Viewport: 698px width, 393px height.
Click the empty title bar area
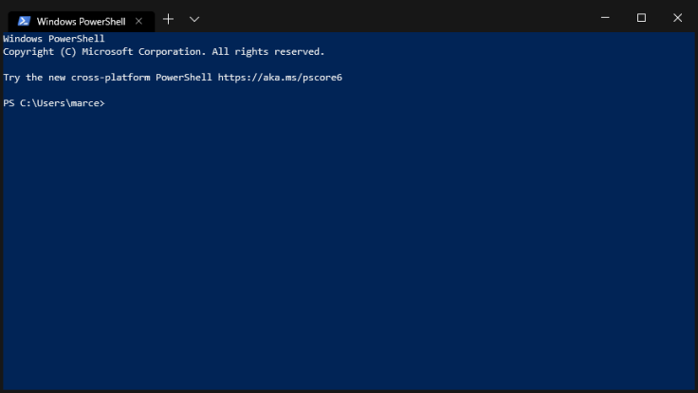coord(398,18)
